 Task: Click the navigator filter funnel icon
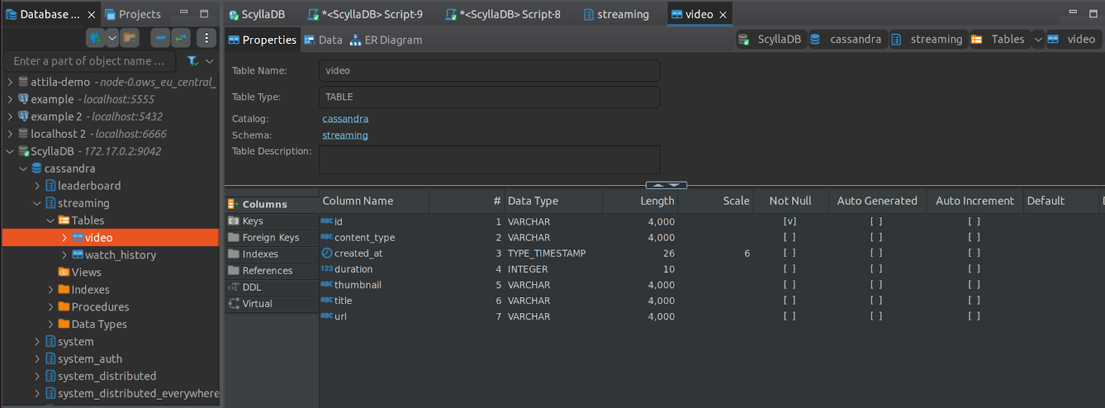193,61
